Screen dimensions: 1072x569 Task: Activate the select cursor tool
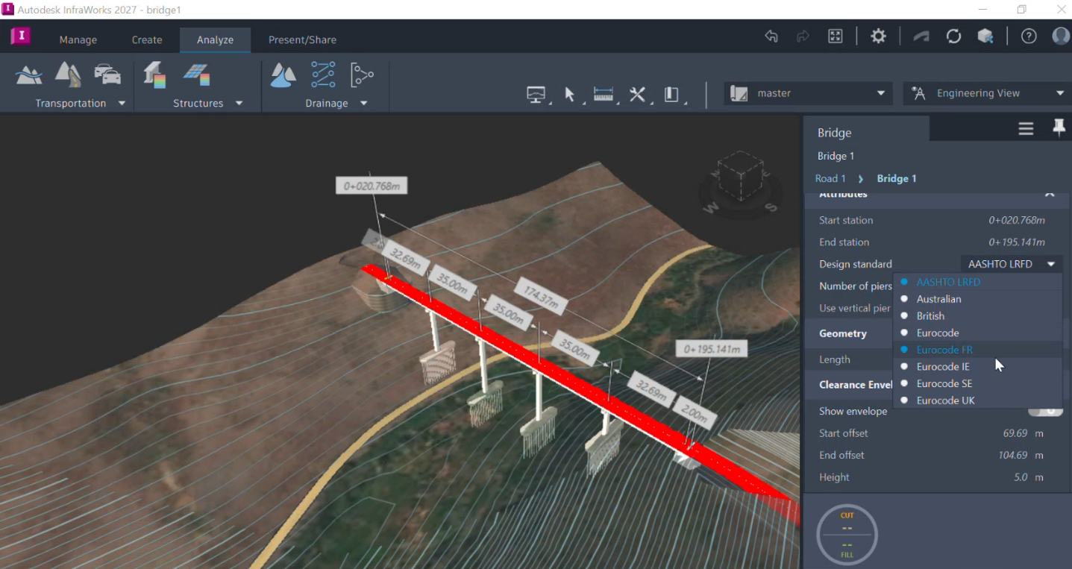click(x=570, y=95)
